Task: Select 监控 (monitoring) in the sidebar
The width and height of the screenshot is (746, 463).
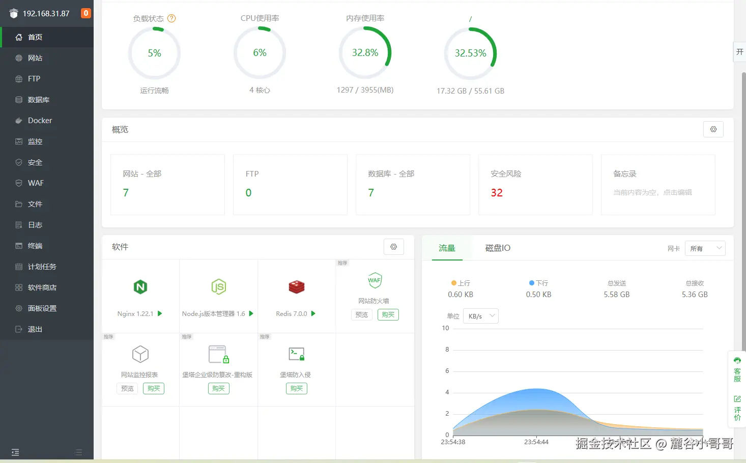Action: [35, 141]
